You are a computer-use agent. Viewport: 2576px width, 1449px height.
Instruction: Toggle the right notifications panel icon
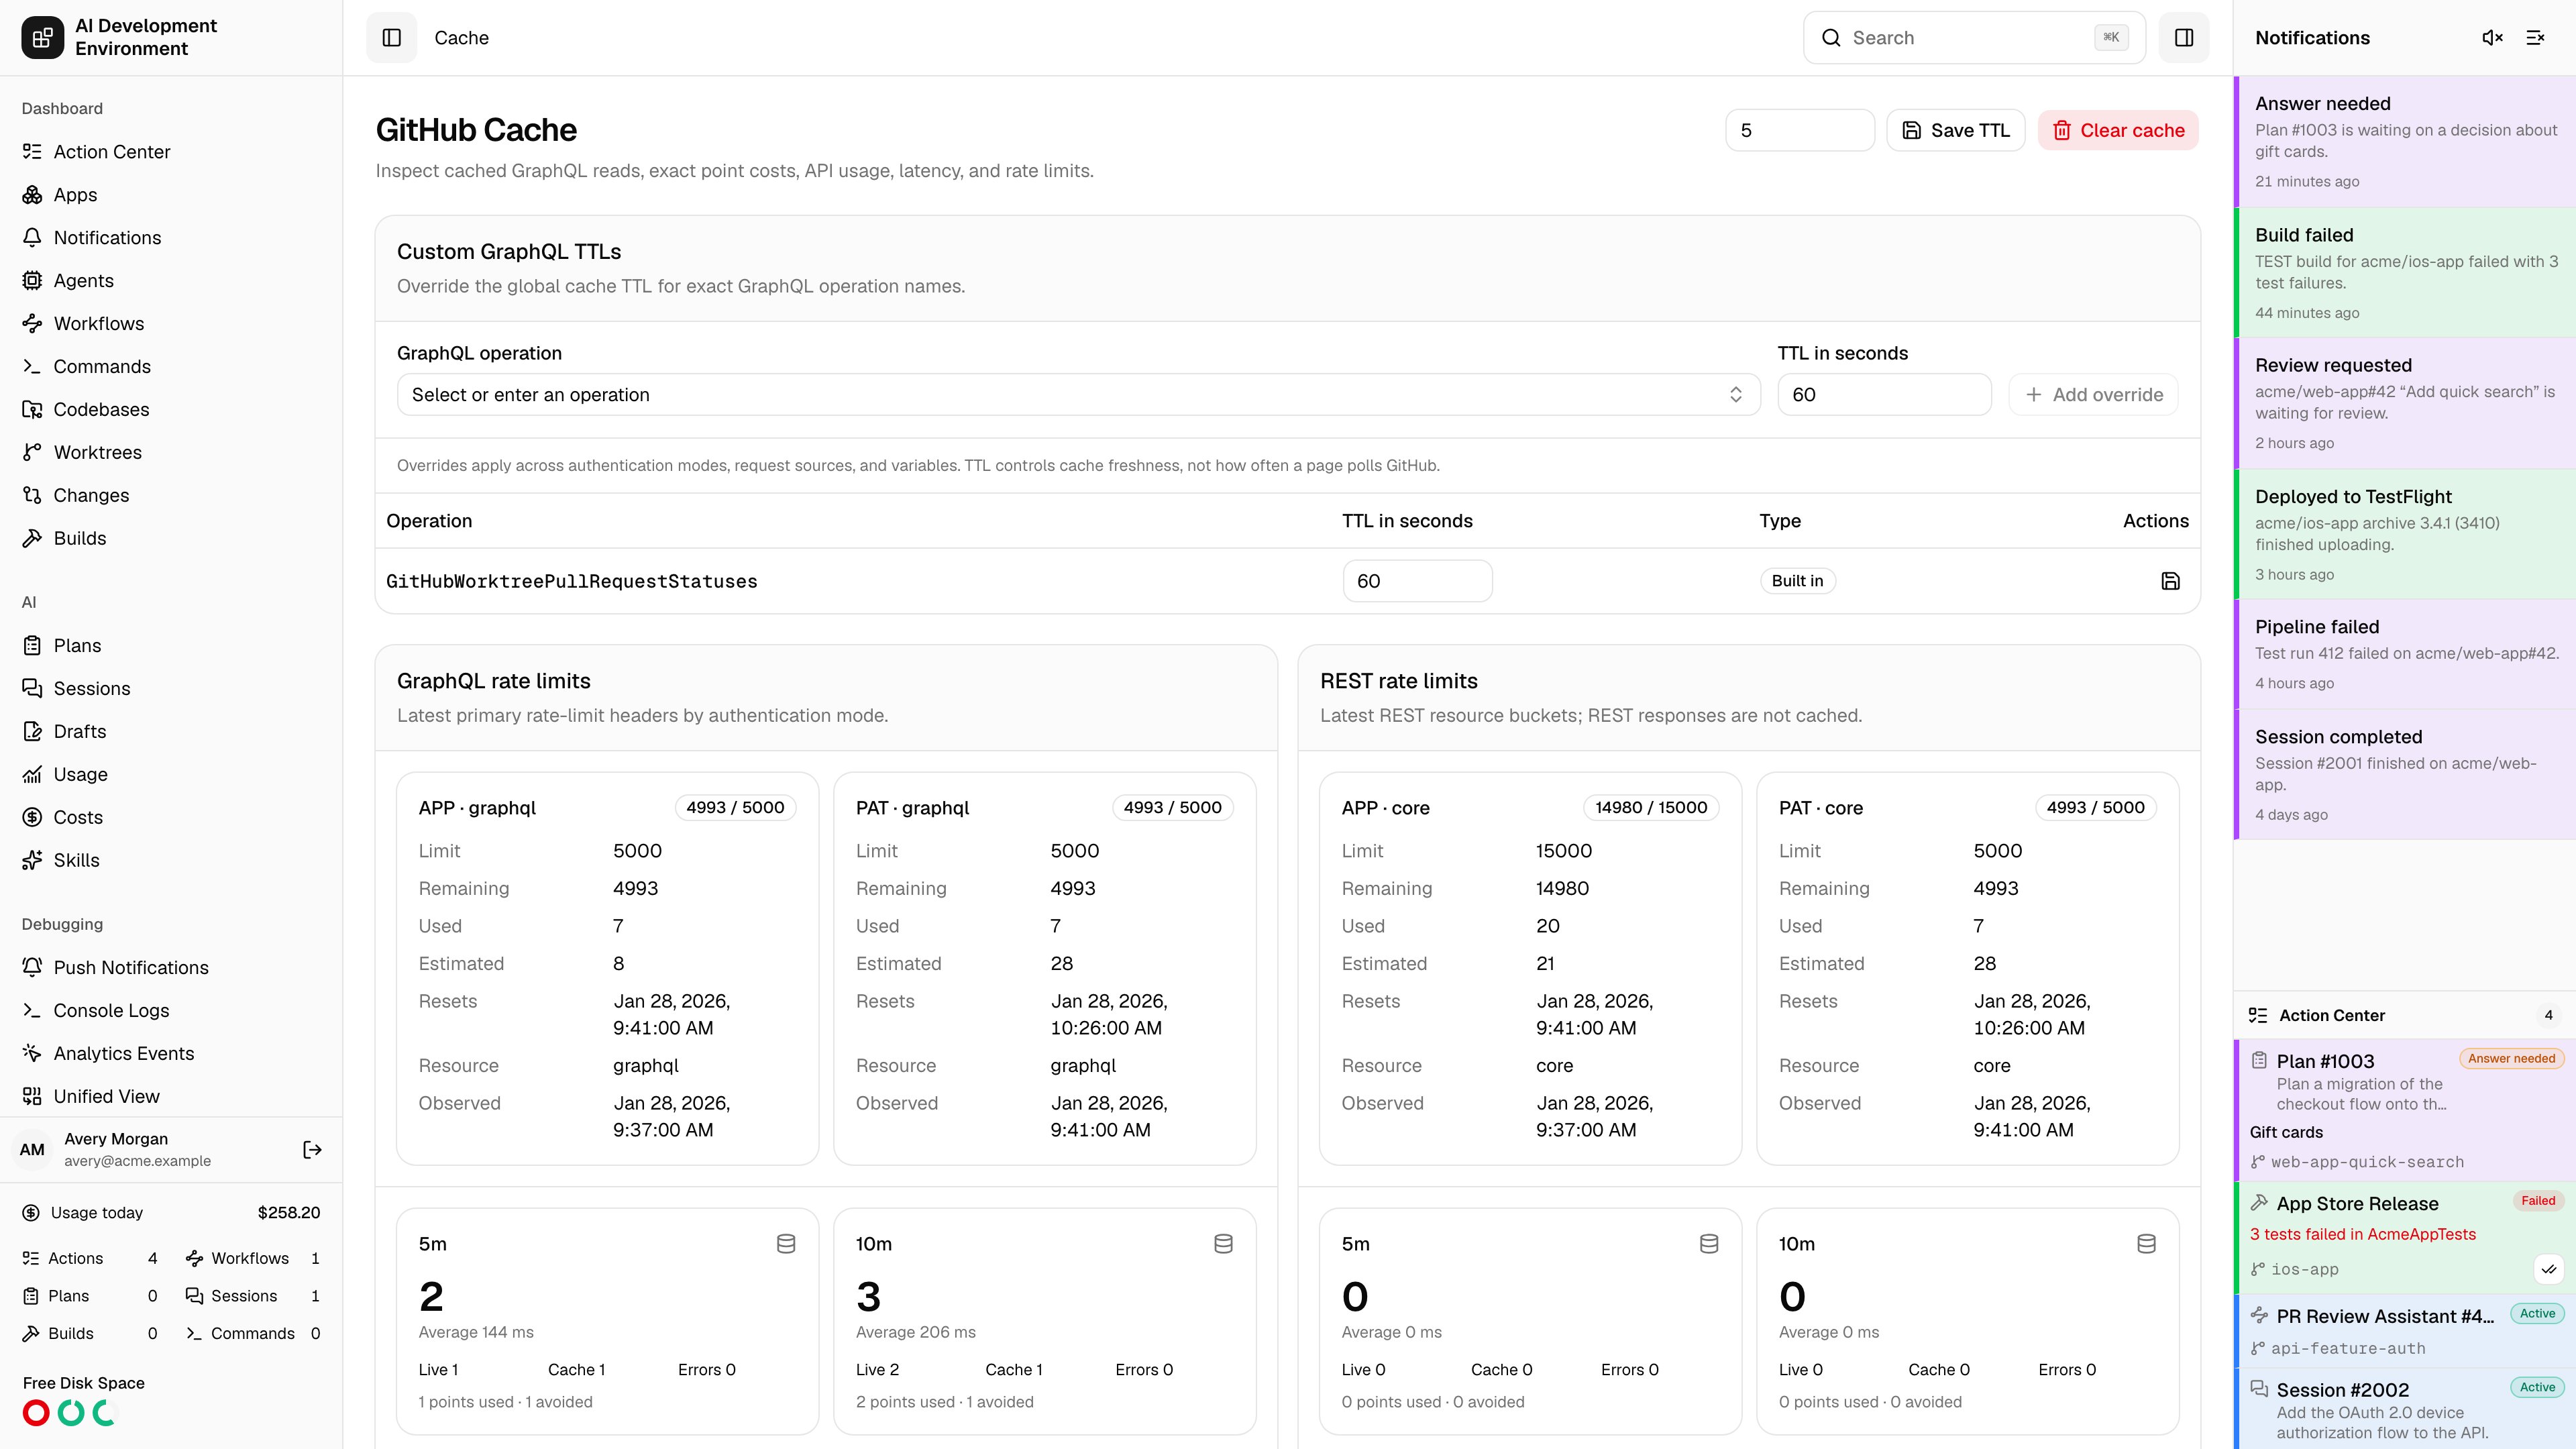[x=2184, y=38]
